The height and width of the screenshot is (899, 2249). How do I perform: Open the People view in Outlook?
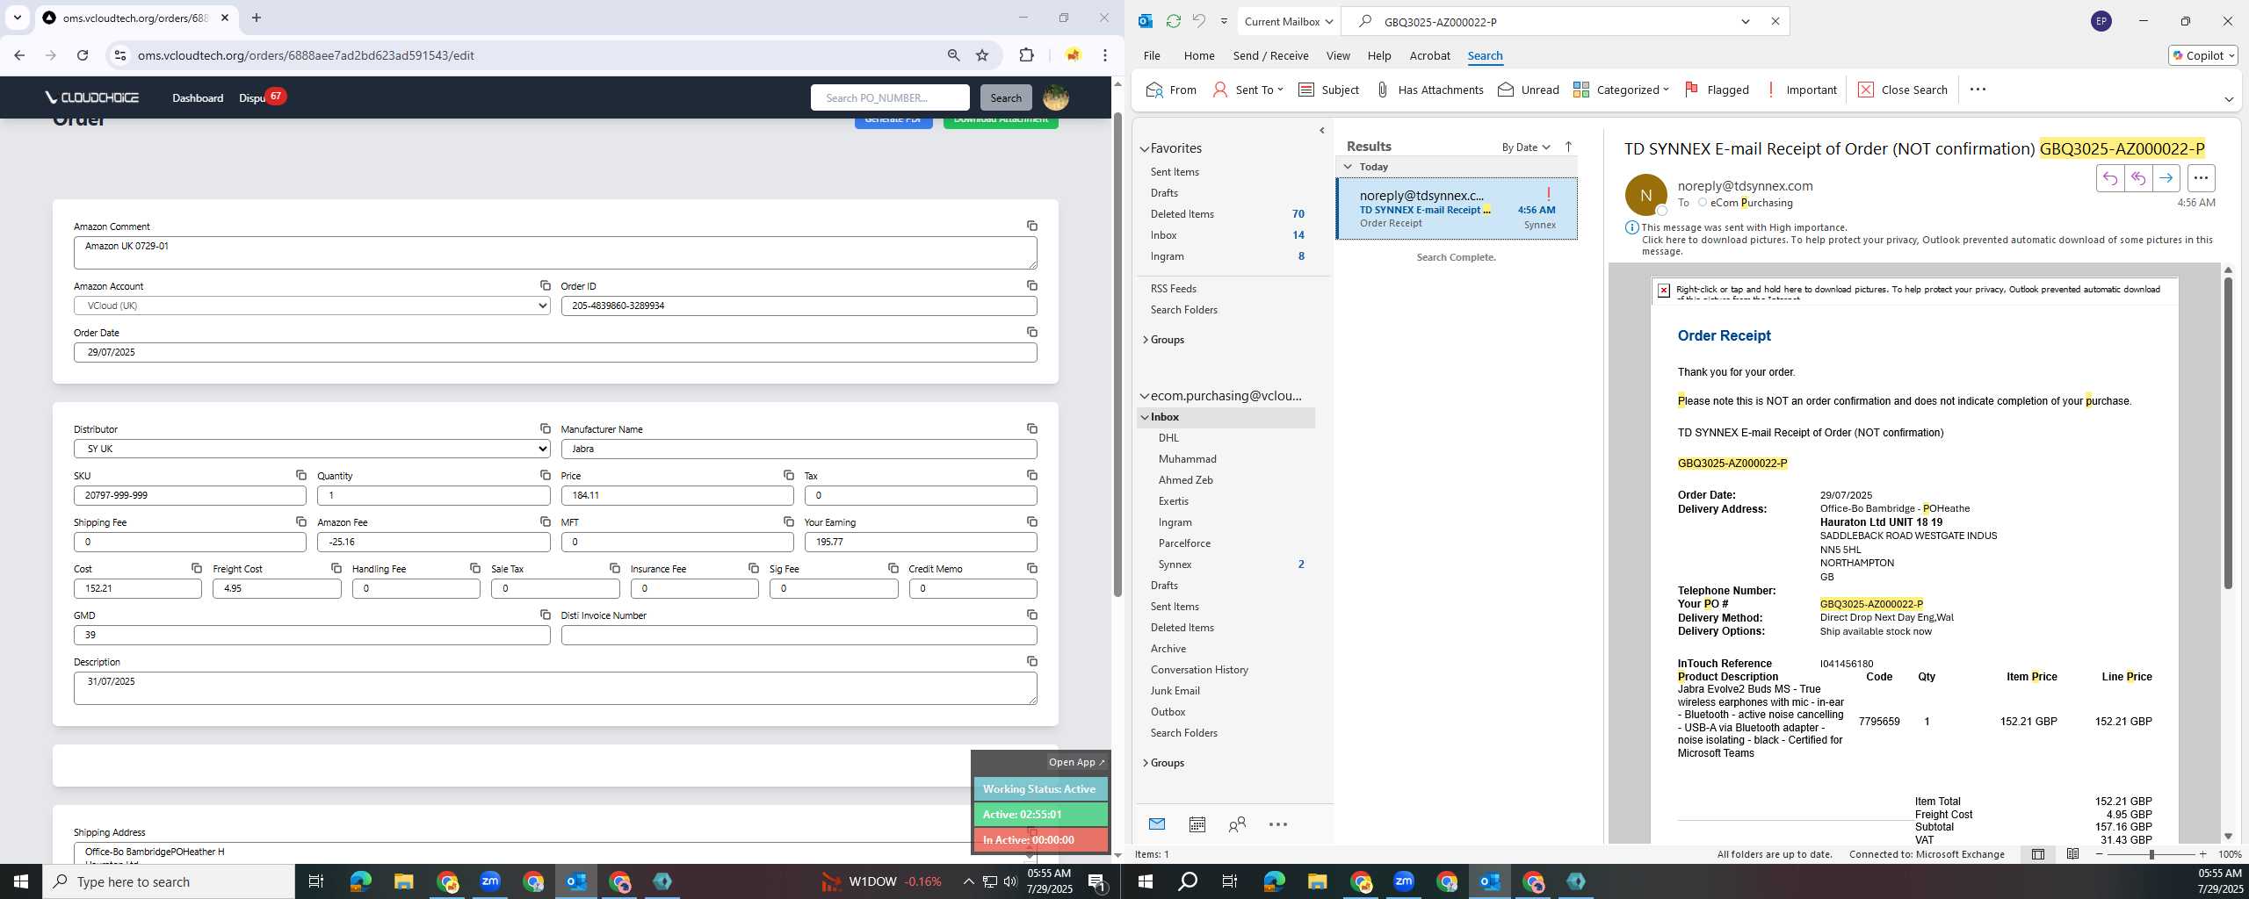1237,824
